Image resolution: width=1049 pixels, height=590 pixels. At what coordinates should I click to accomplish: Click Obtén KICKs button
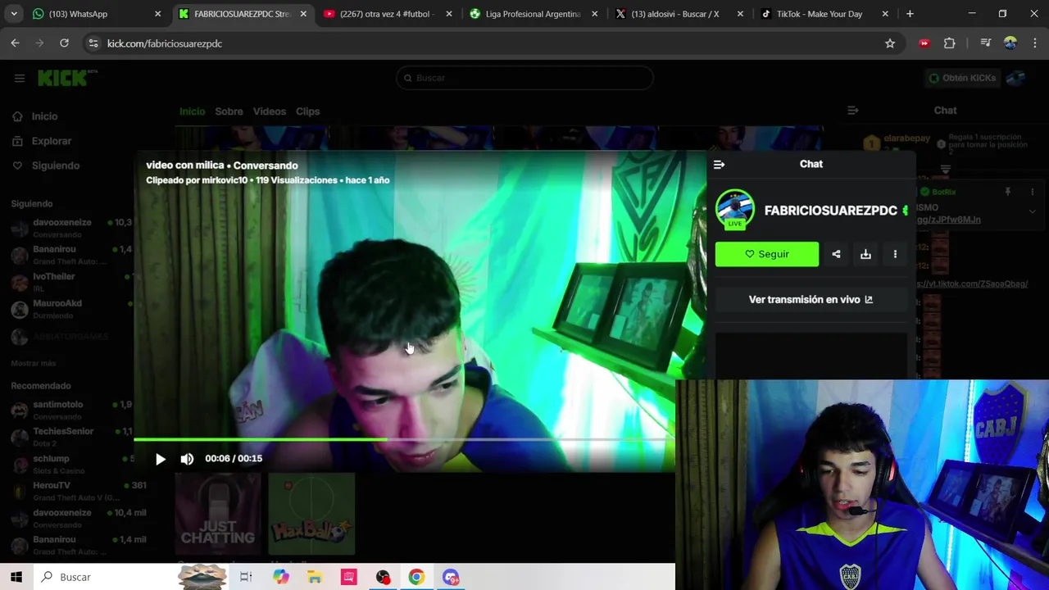962,78
